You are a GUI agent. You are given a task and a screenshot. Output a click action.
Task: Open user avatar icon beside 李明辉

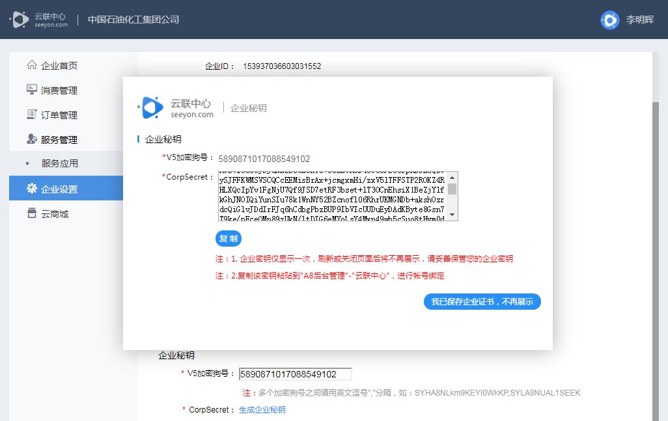click(609, 20)
